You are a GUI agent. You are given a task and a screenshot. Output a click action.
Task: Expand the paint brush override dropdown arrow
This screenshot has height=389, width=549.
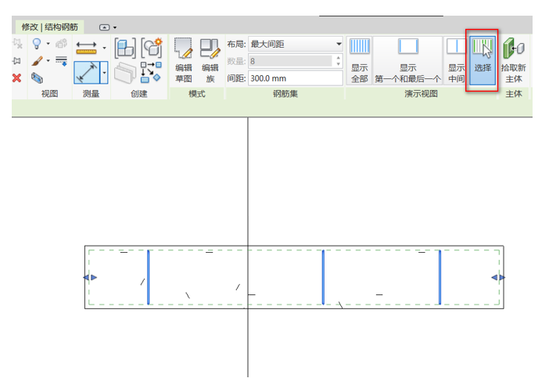[x=48, y=60]
